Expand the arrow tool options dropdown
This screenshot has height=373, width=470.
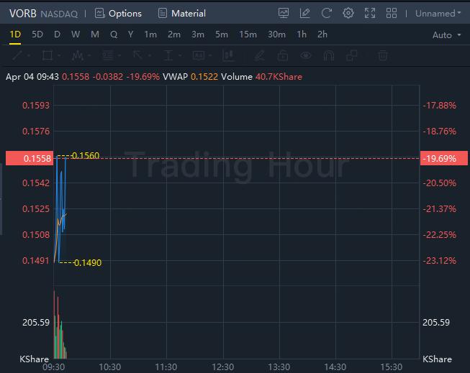coord(150,55)
